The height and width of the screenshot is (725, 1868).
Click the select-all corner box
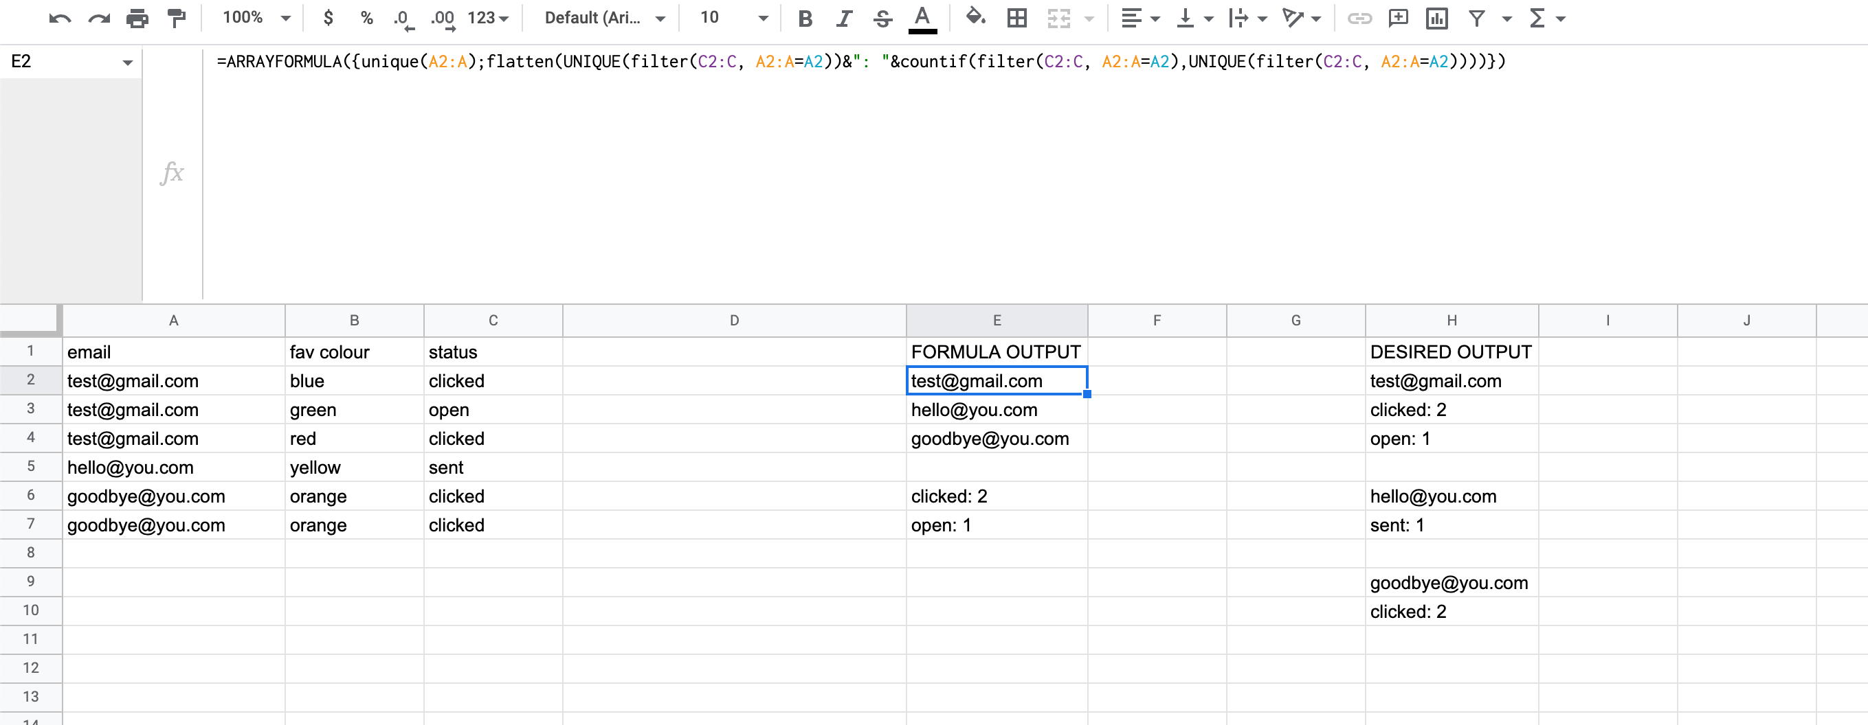click(30, 319)
